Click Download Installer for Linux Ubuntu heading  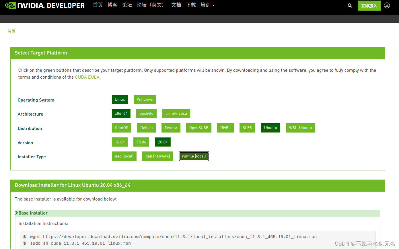tap(73, 185)
